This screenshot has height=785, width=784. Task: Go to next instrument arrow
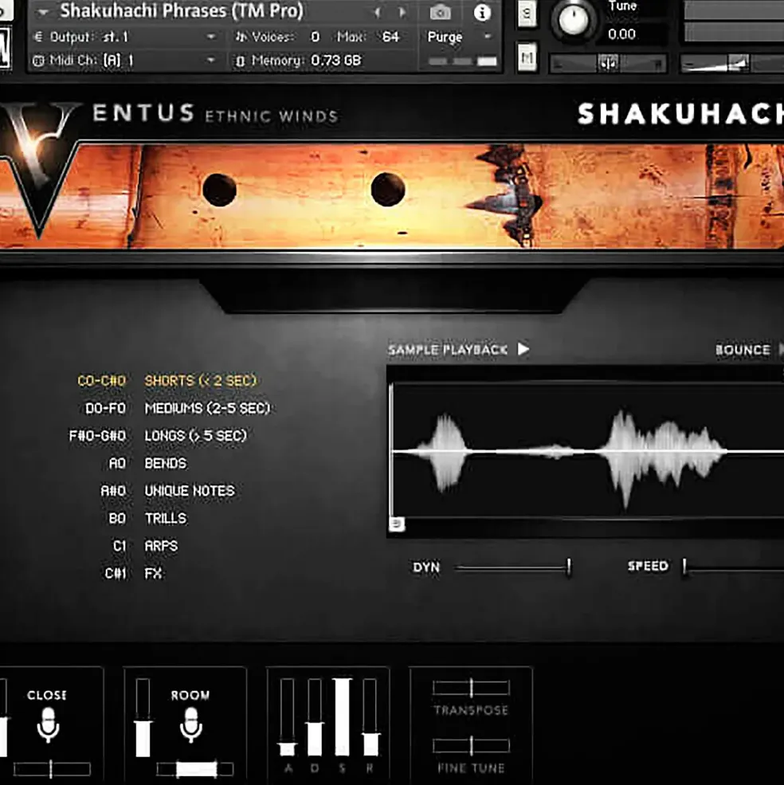pyautogui.click(x=402, y=13)
